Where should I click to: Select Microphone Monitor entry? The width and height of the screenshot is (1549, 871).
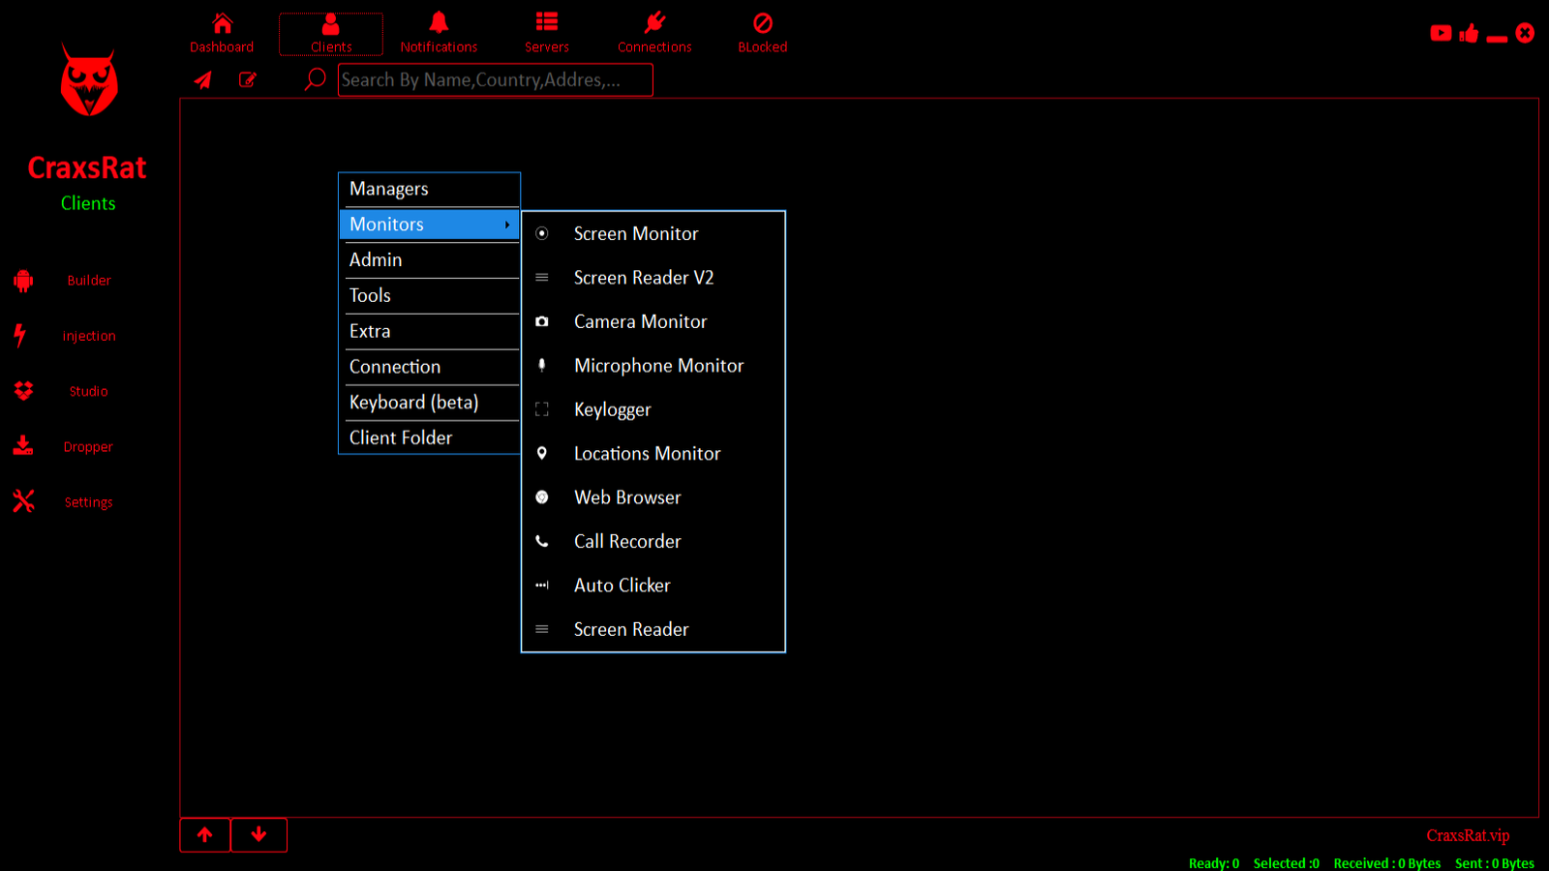tap(653, 366)
